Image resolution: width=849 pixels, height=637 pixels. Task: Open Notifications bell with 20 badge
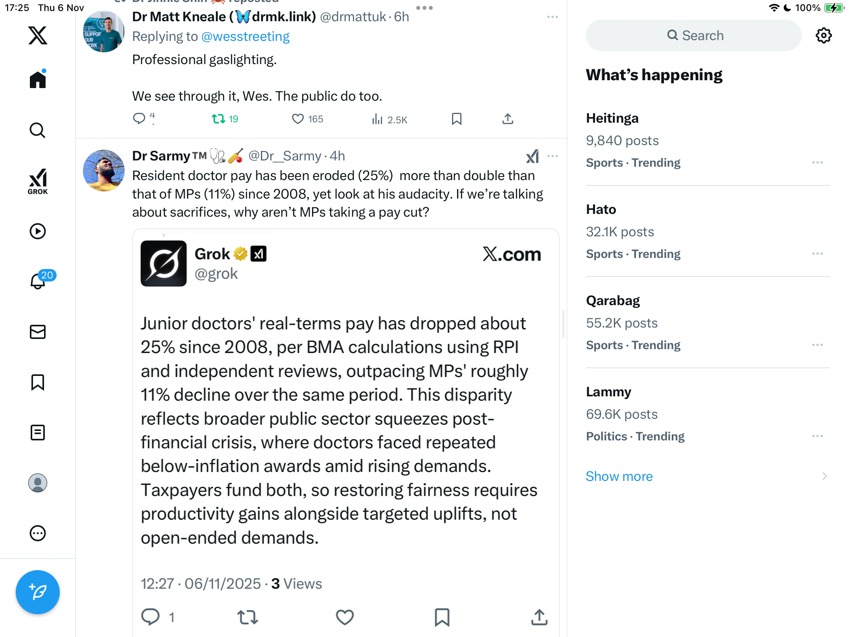tap(39, 281)
